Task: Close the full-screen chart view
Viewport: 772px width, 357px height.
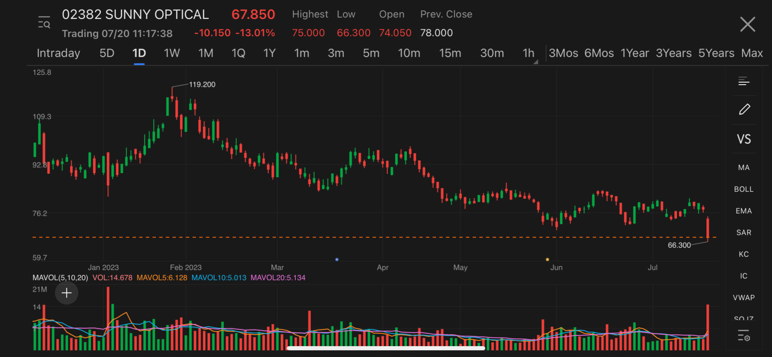Action: click(748, 24)
